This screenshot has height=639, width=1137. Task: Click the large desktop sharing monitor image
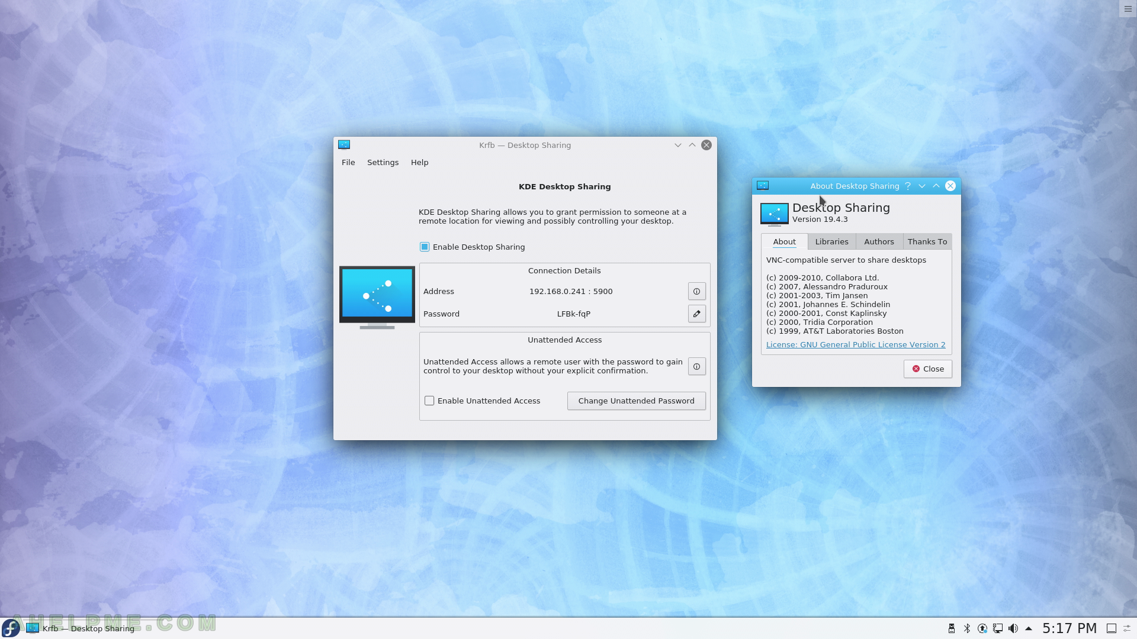tap(377, 298)
